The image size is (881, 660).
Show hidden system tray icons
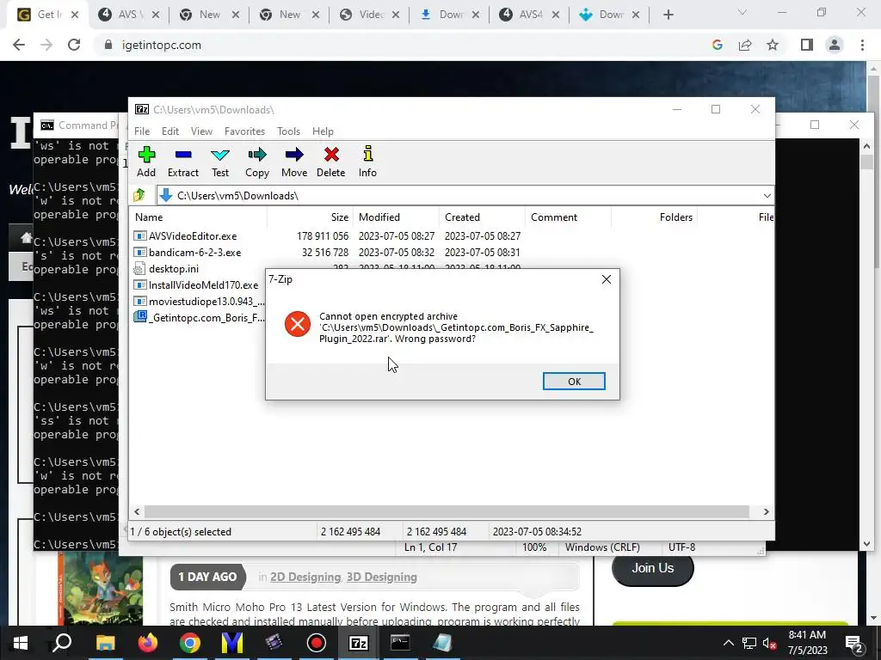pyautogui.click(x=728, y=643)
